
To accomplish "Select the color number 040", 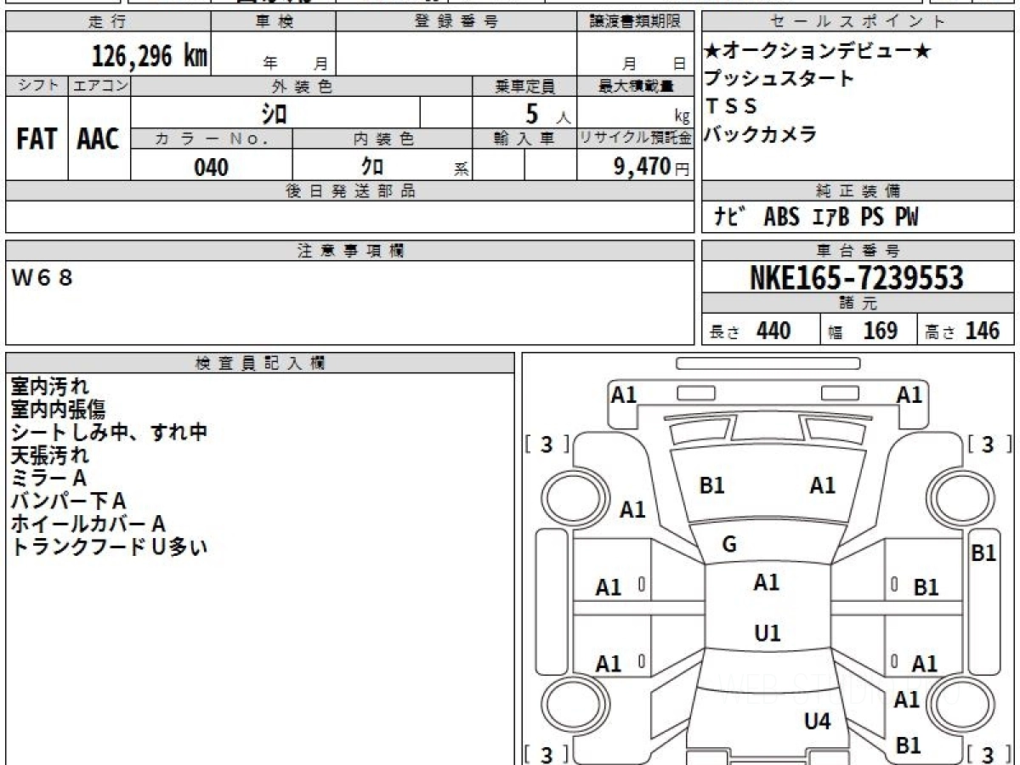I will click(212, 167).
